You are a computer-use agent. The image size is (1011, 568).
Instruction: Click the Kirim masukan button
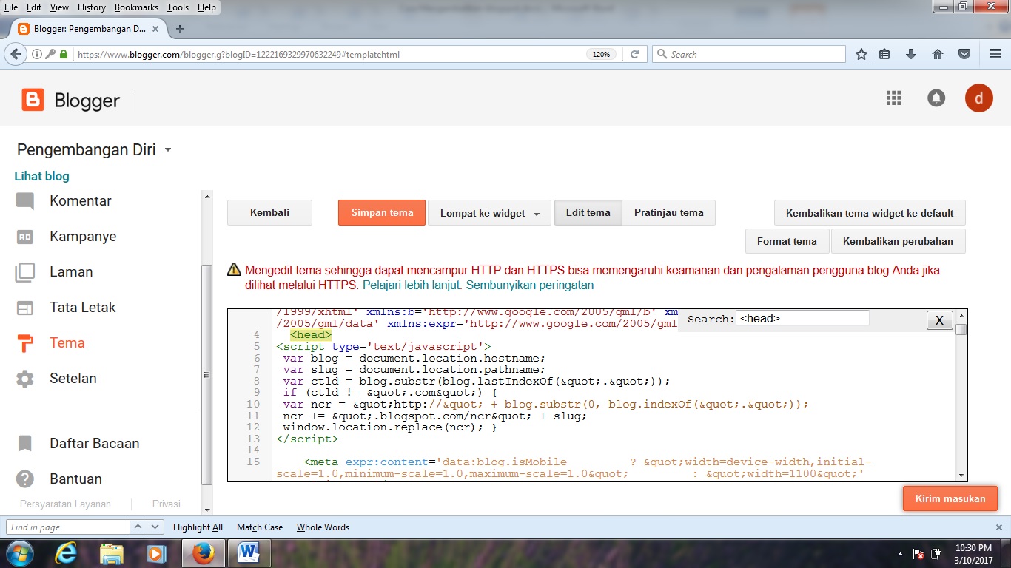coord(950,498)
